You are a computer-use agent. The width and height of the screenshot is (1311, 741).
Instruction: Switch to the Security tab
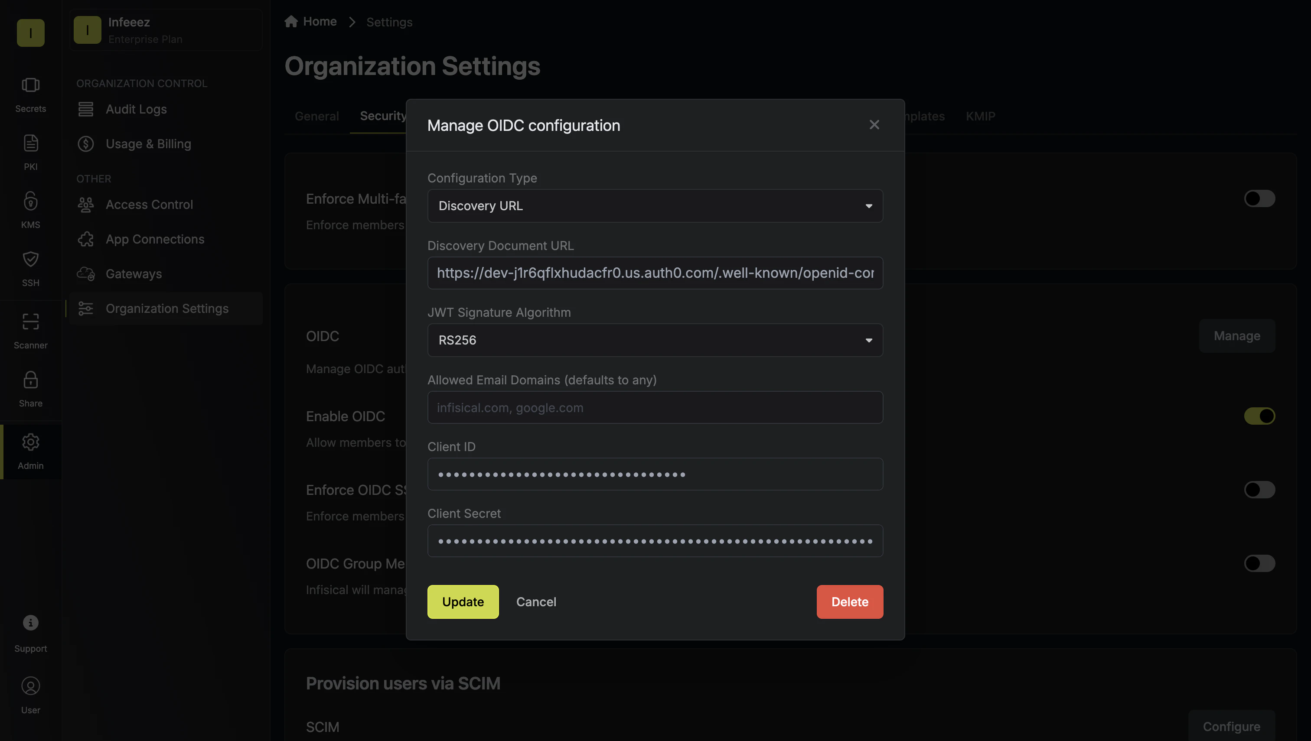[x=383, y=116]
